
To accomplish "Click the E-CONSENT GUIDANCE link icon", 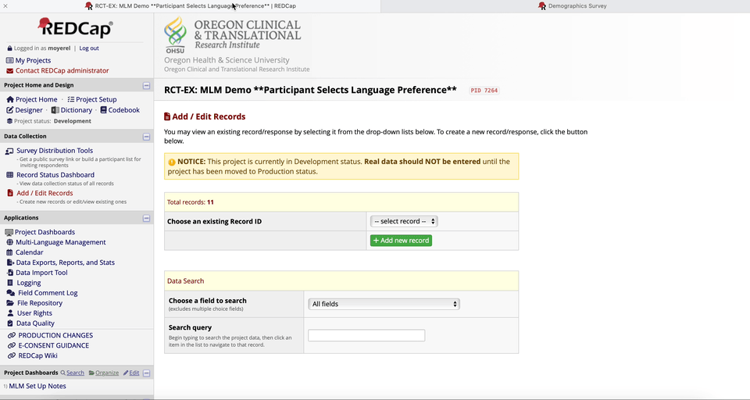I will pyautogui.click(x=12, y=346).
